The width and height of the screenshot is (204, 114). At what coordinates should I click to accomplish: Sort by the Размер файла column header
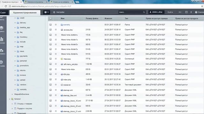[x=92, y=18]
